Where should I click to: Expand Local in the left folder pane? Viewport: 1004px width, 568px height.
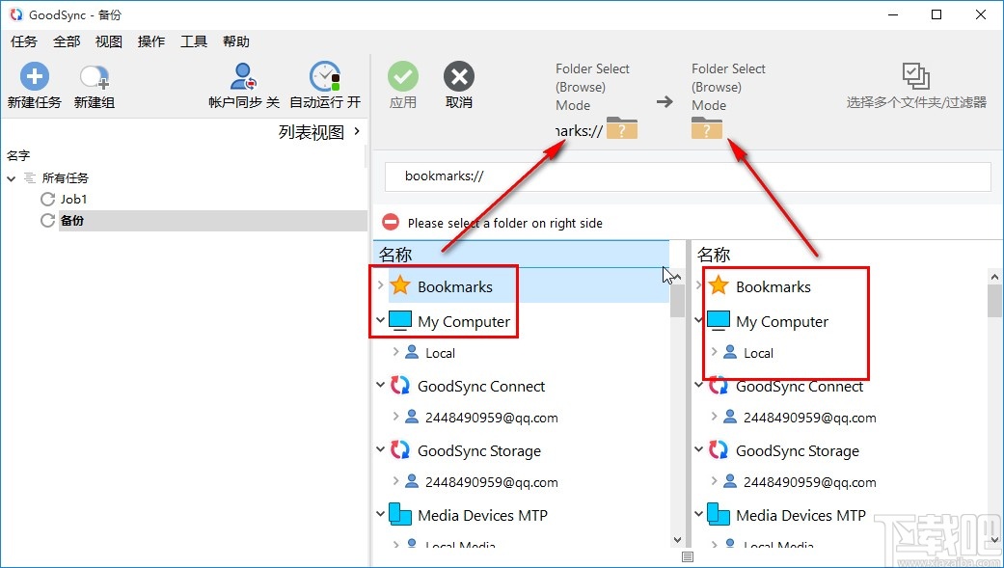click(395, 352)
